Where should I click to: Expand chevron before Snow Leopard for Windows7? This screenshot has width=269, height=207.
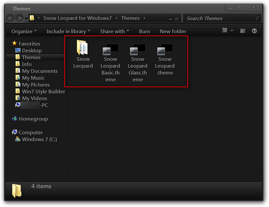coord(39,18)
